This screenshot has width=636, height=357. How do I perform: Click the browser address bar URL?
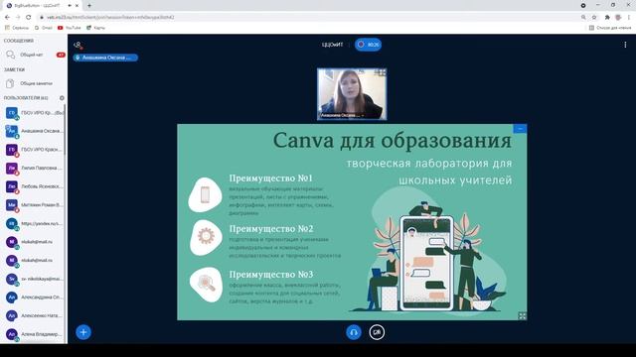(x=110, y=18)
